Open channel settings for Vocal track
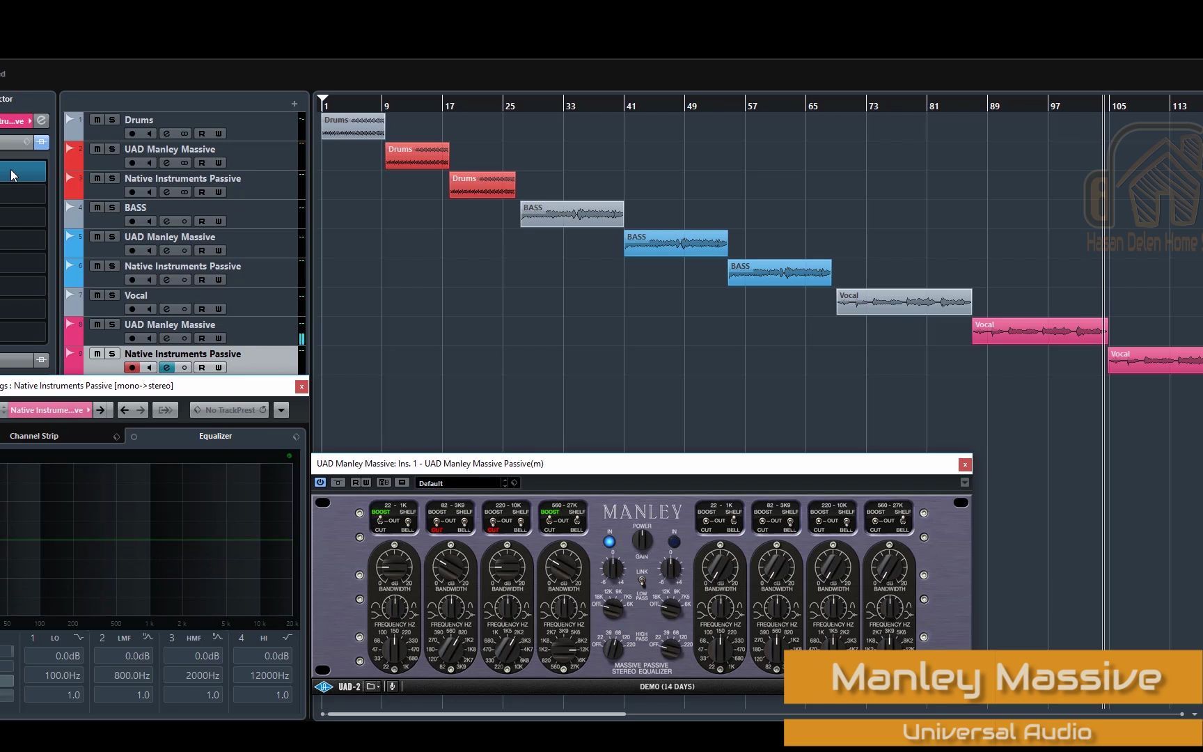Screen dimensions: 1203x752 [x=166, y=309]
